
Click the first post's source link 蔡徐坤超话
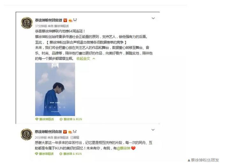[61, 26]
